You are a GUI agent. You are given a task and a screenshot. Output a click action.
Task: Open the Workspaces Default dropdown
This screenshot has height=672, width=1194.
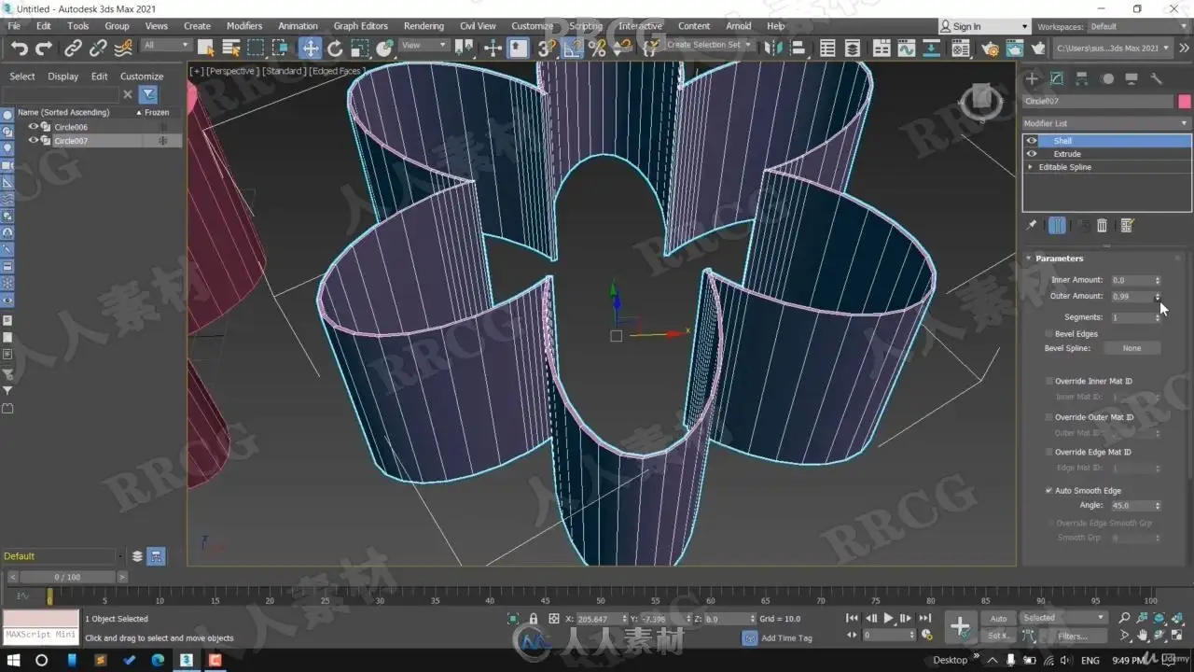coord(1139,26)
